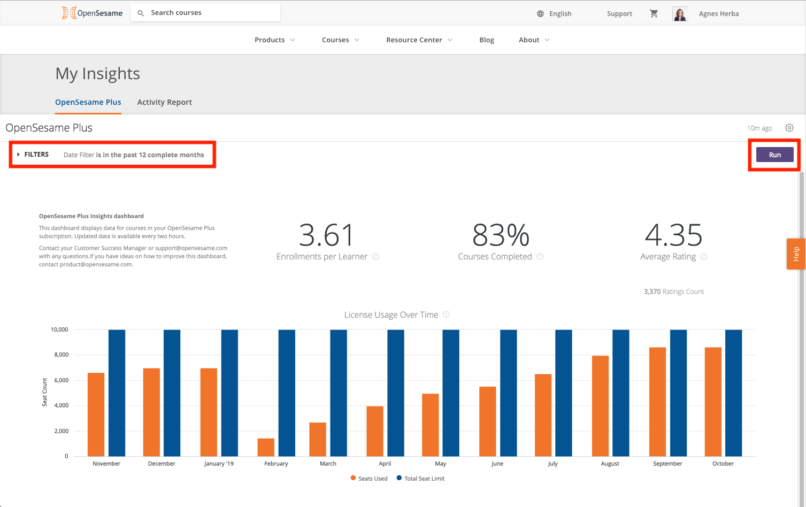Toggle the Total Seat Limit legend item
Image resolution: width=806 pixels, height=507 pixels.
pyautogui.click(x=420, y=479)
